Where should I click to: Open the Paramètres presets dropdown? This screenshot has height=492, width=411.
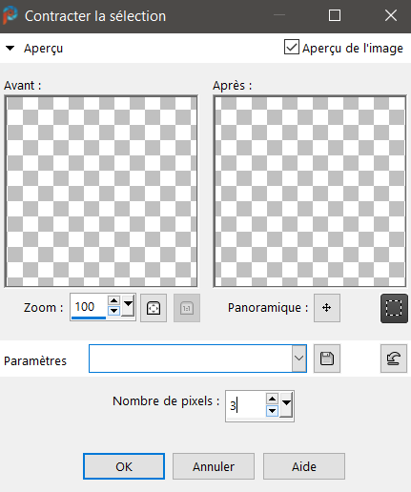[x=298, y=359]
